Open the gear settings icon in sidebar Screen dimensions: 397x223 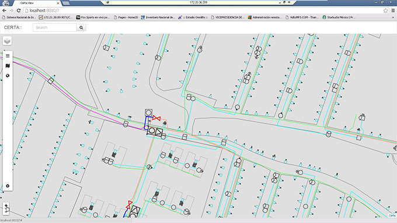click(8, 186)
